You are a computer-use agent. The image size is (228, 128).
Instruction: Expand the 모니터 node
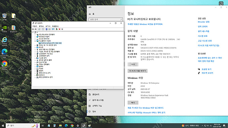click(35, 47)
